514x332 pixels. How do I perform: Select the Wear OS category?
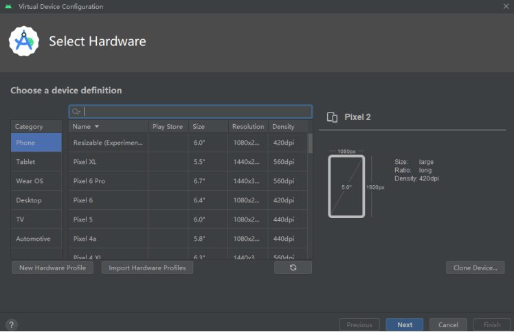(x=36, y=181)
